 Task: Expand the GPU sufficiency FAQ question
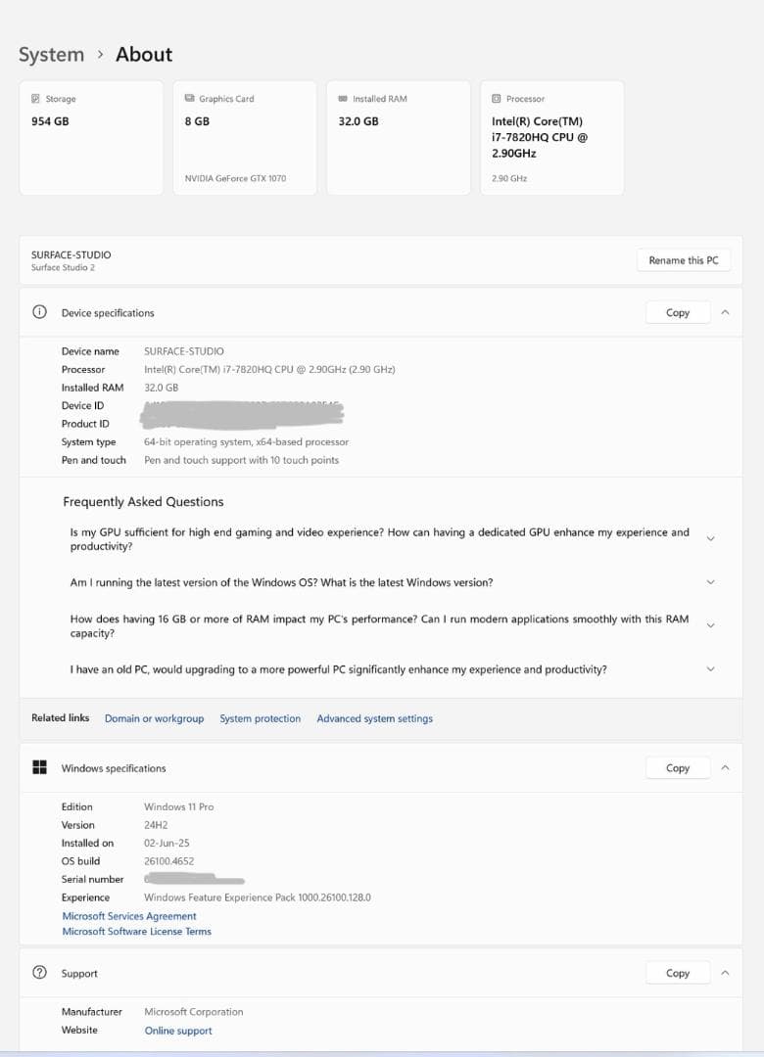pyautogui.click(x=710, y=538)
